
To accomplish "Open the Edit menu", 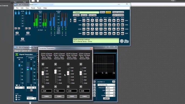I will click(x=22, y=8).
